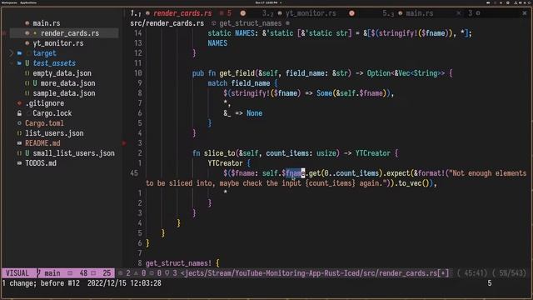The width and height of the screenshot is (533, 300).
Task: Open TODOS.md file
Action: tap(41, 163)
